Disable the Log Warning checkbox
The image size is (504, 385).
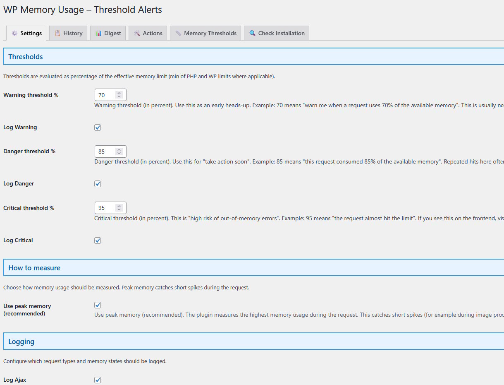click(x=98, y=128)
